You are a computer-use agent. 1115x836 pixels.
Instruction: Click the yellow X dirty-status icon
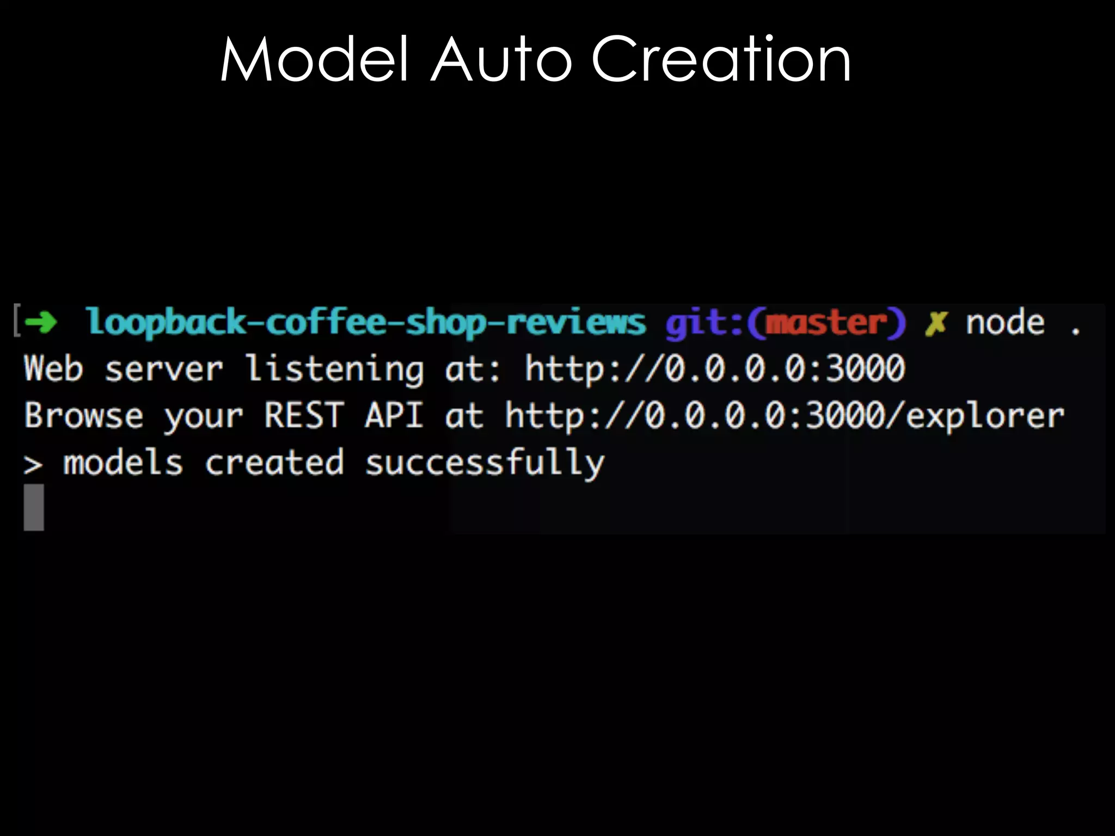[936, 324]
